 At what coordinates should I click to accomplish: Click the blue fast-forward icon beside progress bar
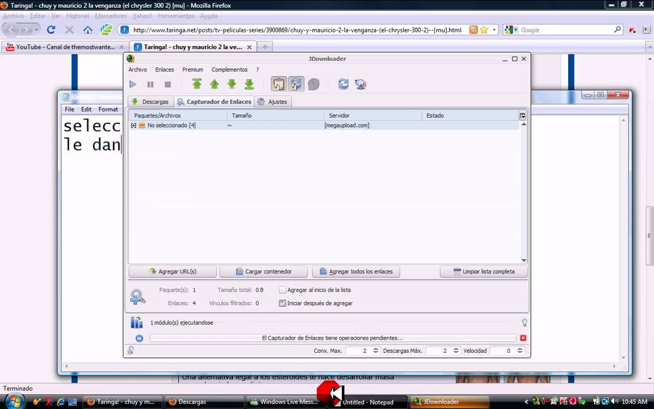point(139,338)
